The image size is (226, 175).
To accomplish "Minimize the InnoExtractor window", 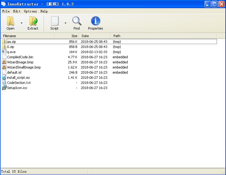I will click(x=208, y=4).
